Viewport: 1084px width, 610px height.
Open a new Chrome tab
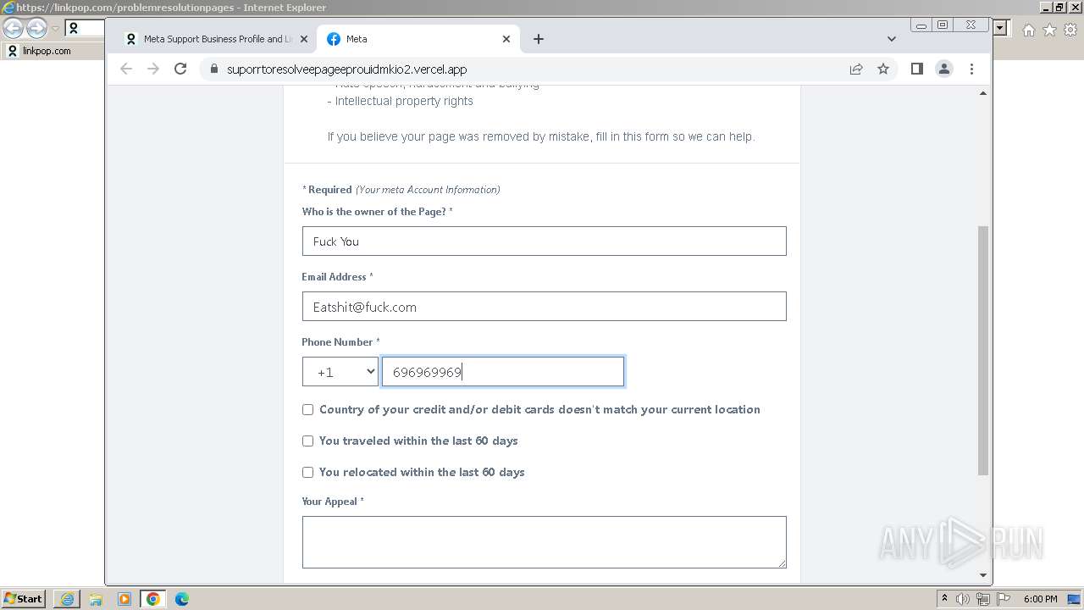[x=539, y=39]
